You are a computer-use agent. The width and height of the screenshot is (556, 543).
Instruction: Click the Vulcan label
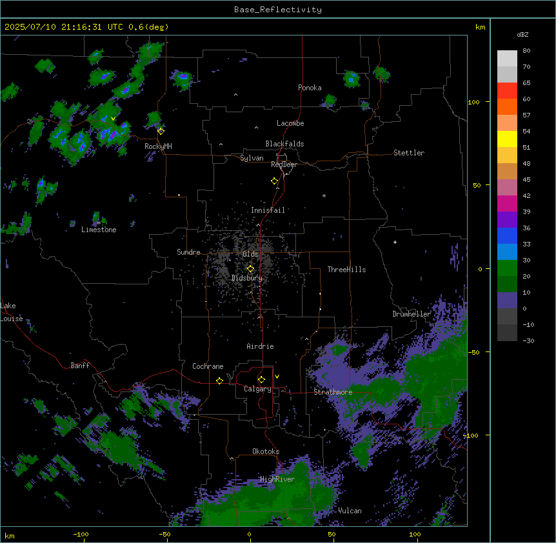(x=350, y=511)
